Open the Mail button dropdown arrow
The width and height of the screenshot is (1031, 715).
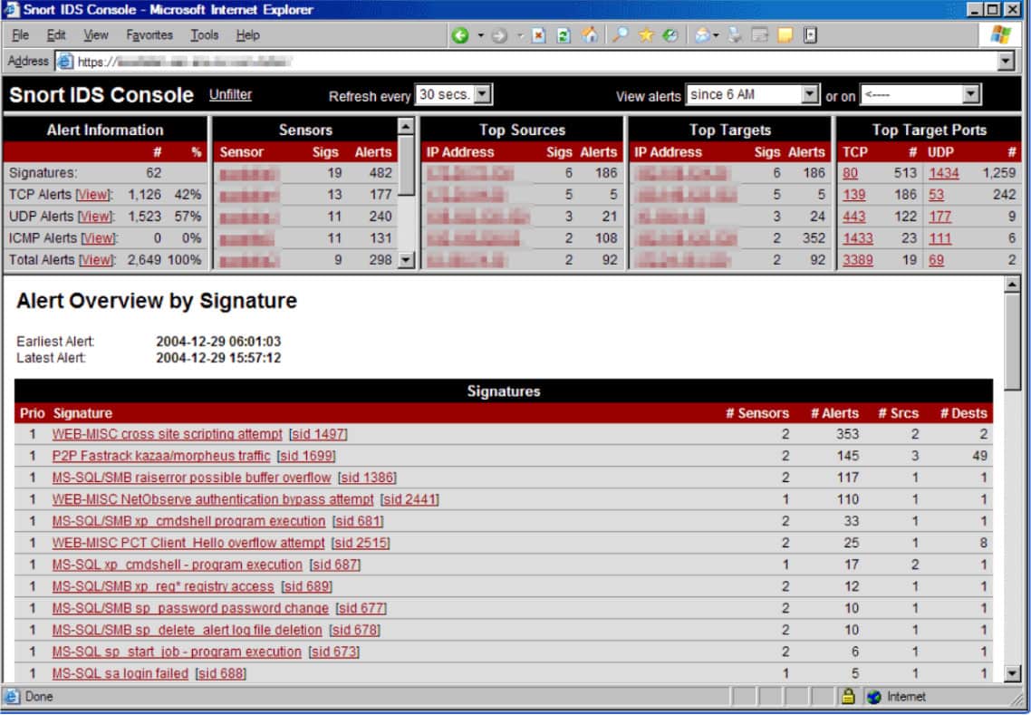tap(716, 35)
